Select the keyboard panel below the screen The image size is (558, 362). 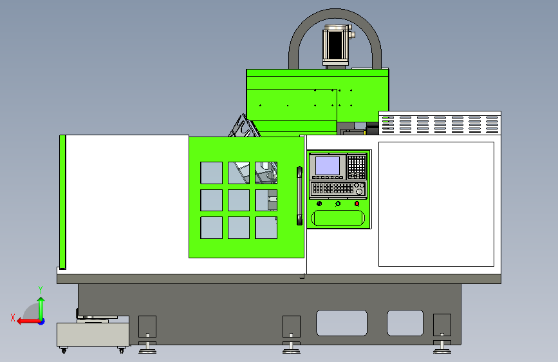pos(338,189)
